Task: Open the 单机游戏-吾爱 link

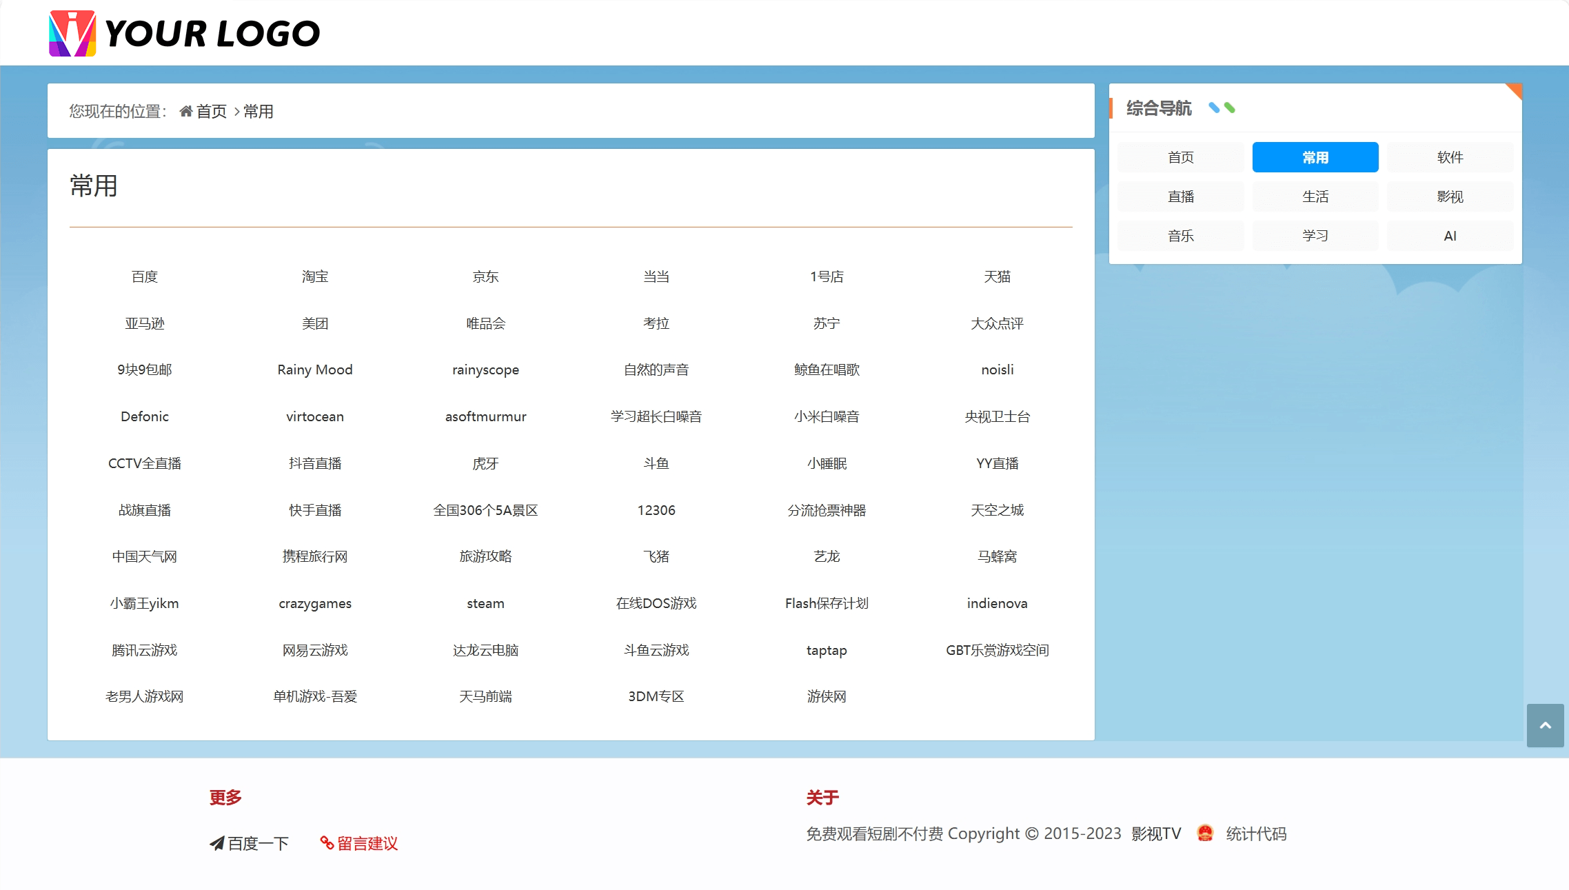Action: (x=315, y=696)
